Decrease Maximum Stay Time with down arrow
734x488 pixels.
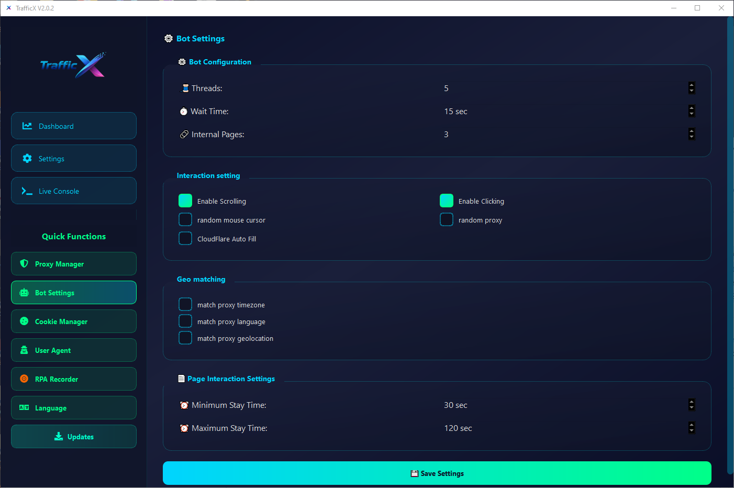692,431
